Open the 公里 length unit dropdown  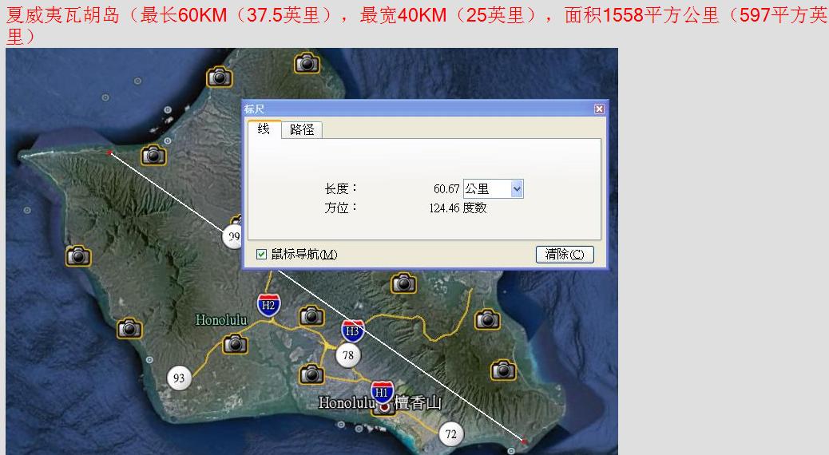point(516,189)
